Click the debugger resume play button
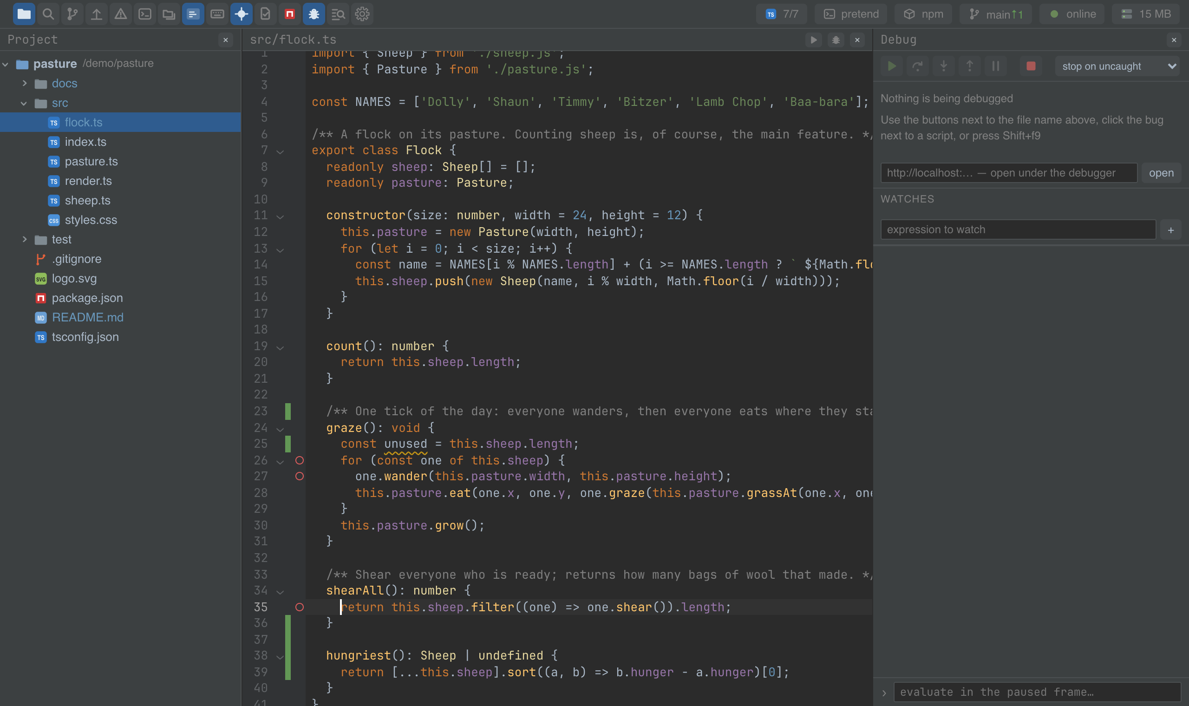Viewport: 1189px width, 706px height. (892, 65)
